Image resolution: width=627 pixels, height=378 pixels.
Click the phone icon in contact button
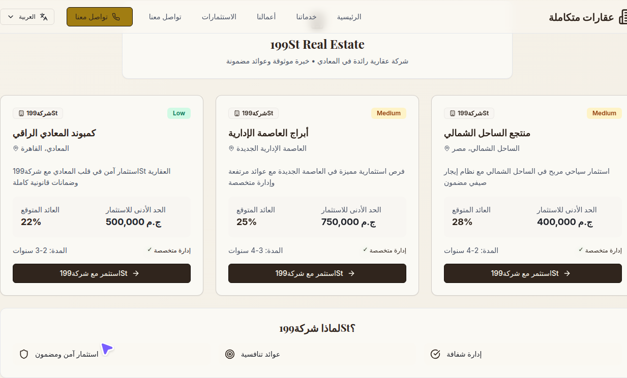click(x=116, y=17)
